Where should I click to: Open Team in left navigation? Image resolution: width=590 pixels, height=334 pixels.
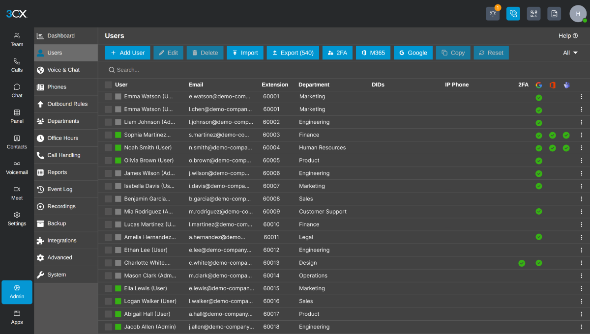coord(17,39)
